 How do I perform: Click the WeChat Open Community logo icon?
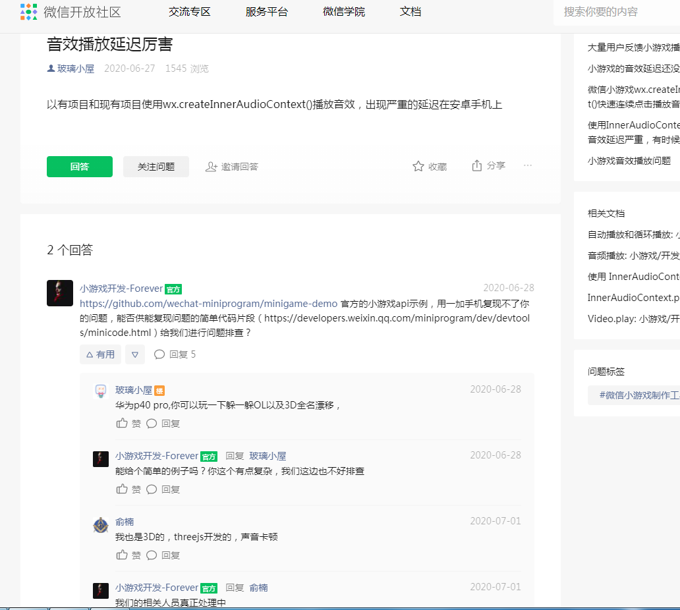28,12
